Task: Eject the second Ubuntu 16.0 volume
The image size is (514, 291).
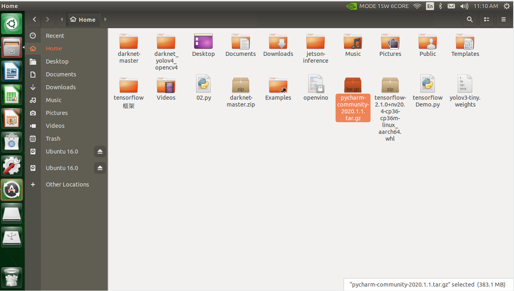Action: pos(100,168)
